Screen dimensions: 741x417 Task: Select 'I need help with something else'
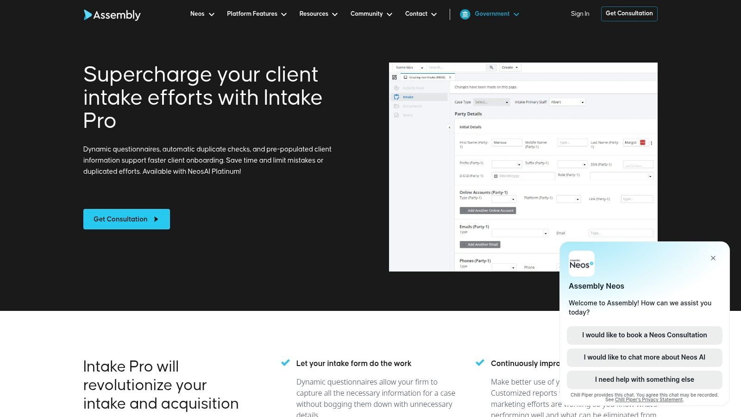click(x=644, y=379)
